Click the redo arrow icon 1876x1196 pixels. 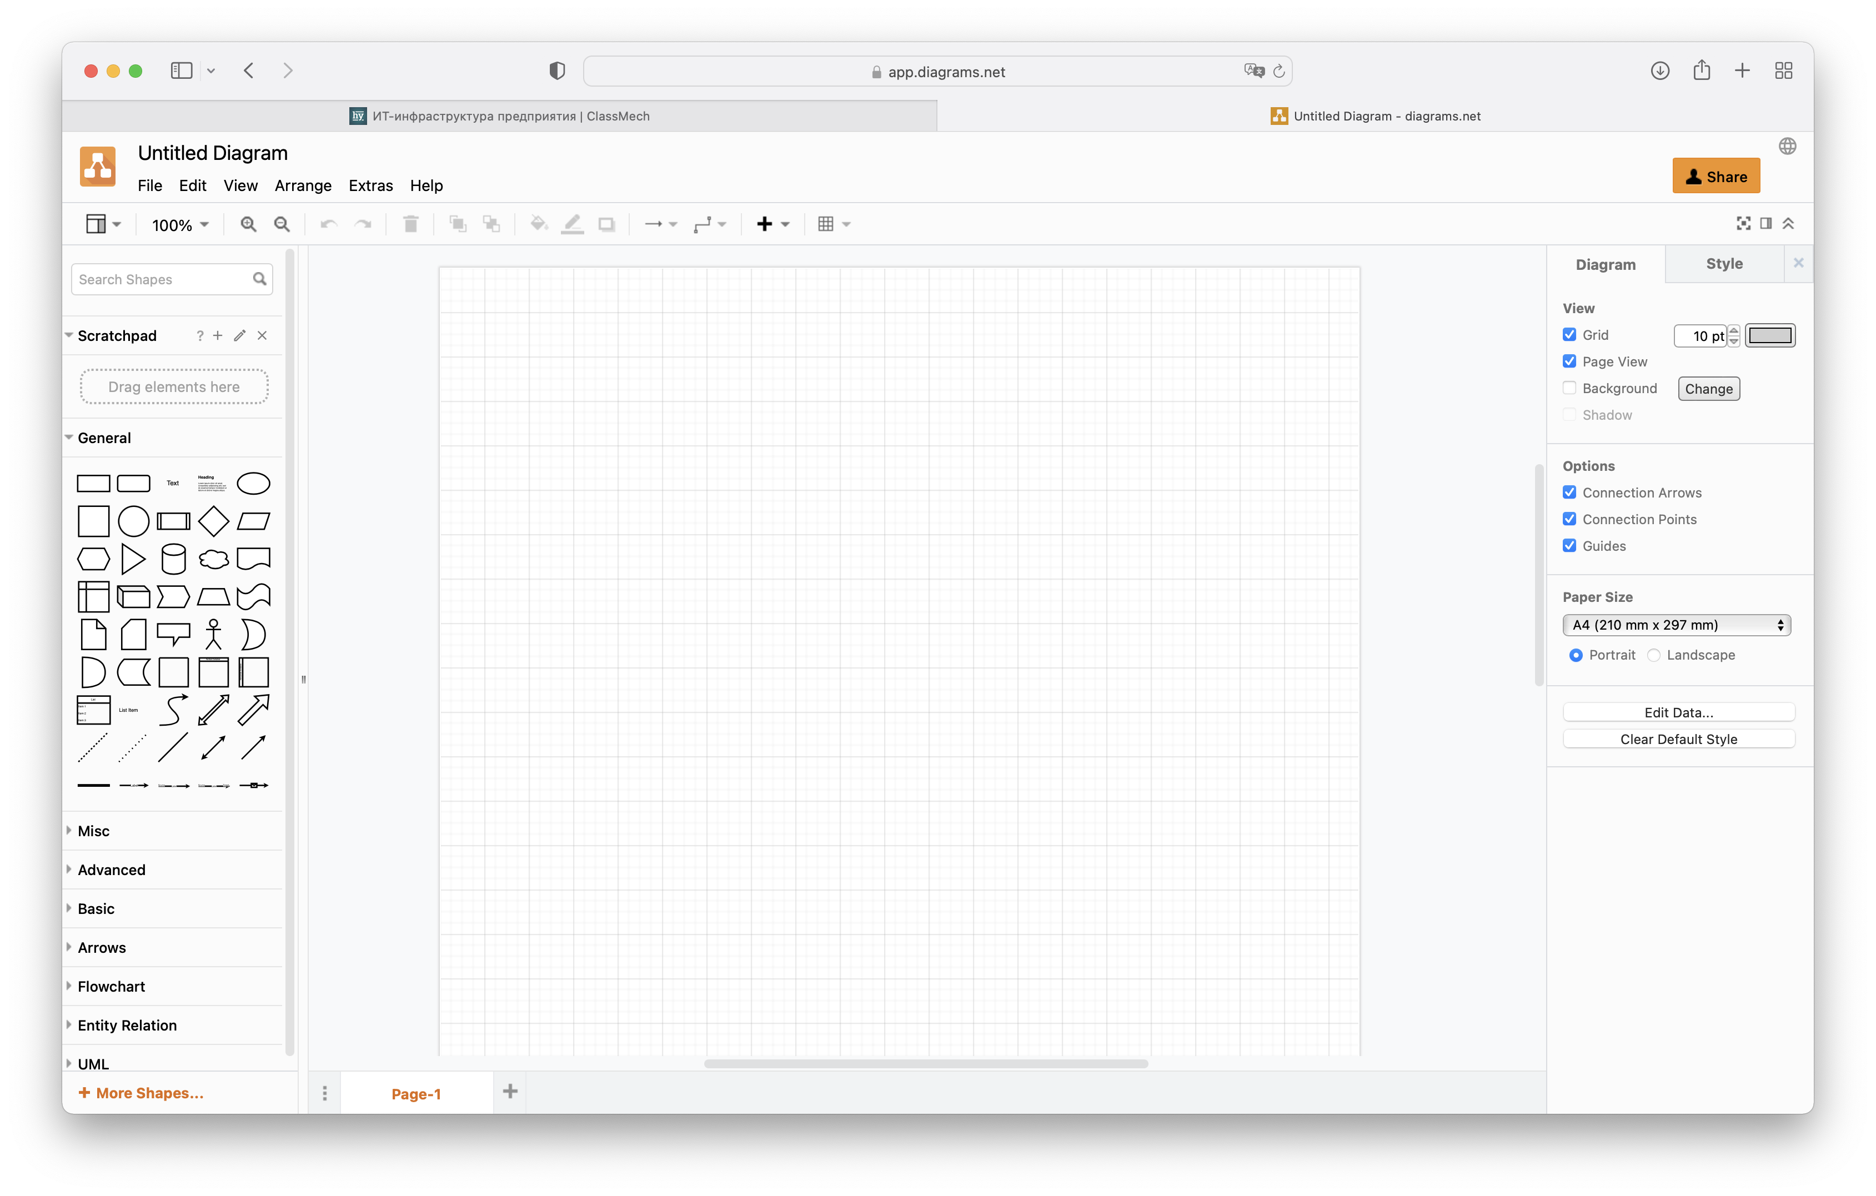363,224
